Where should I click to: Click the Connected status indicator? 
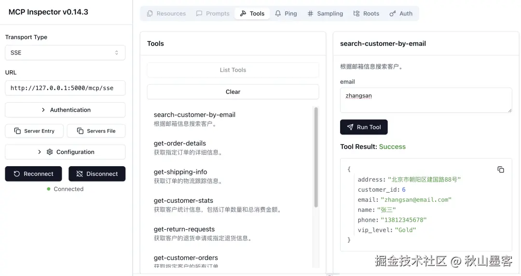[65, 189]
